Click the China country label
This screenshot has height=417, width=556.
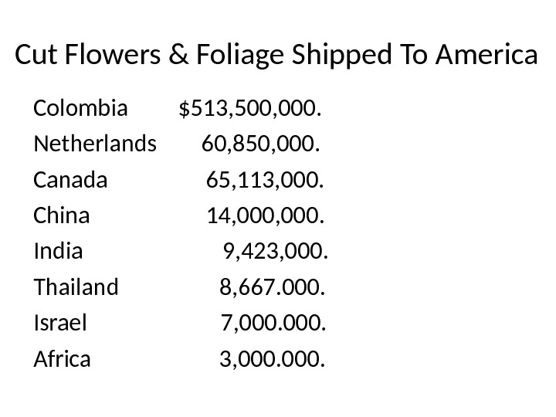point(62,215)
